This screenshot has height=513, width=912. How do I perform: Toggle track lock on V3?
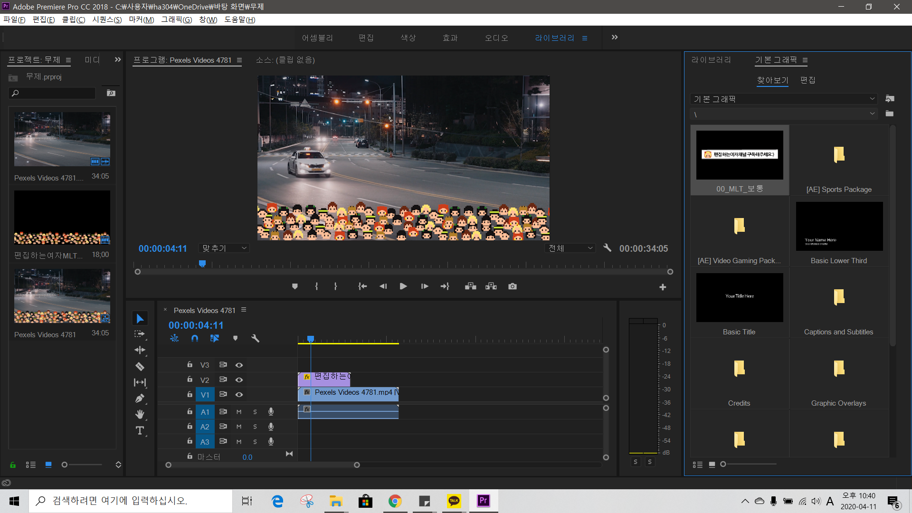190,365
